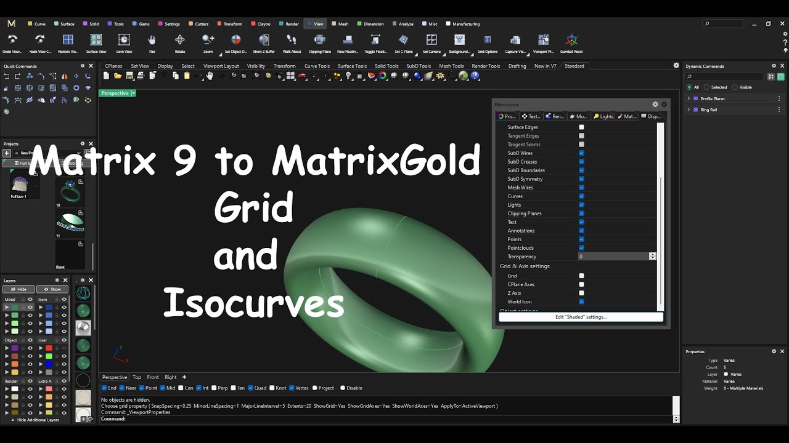789x443 pixels.
Task: Open the Gems ribbon tab
Action: [140, 24]
